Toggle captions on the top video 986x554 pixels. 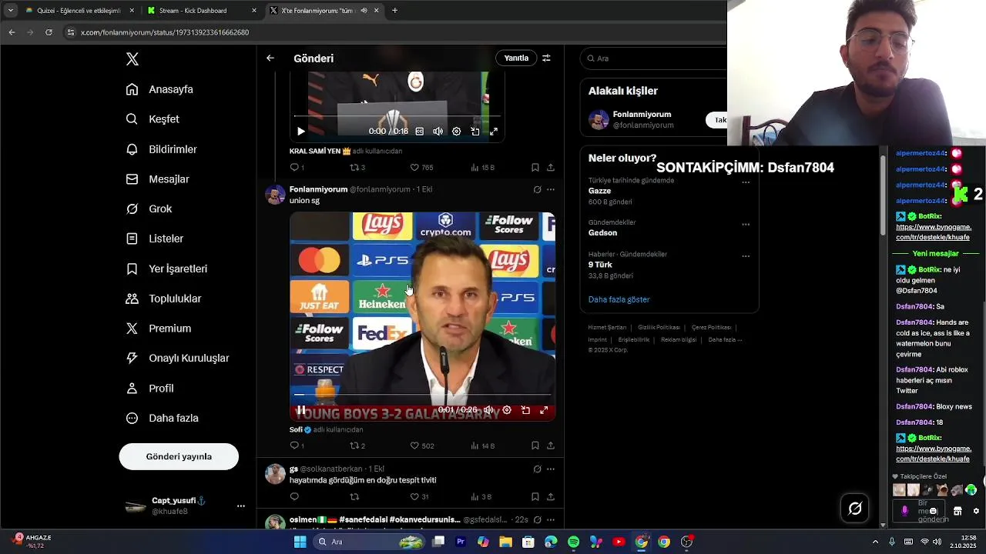420,132
